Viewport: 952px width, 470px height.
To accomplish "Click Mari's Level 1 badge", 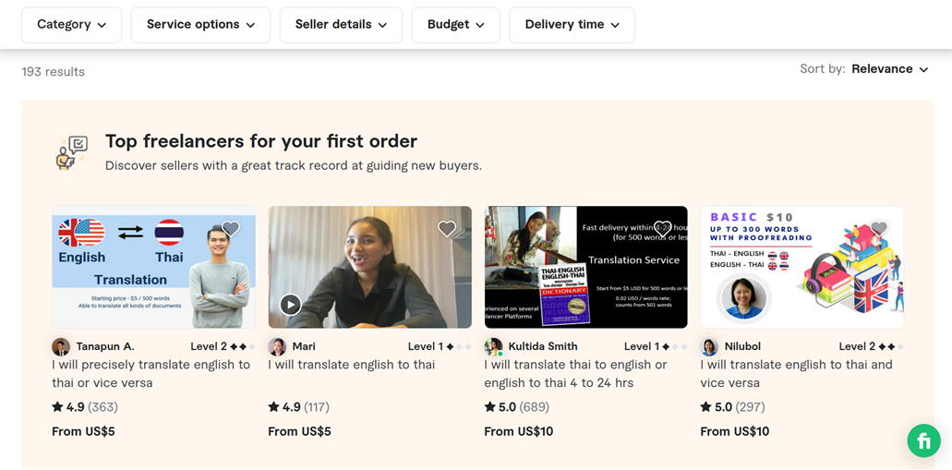I will pos(440,347).
